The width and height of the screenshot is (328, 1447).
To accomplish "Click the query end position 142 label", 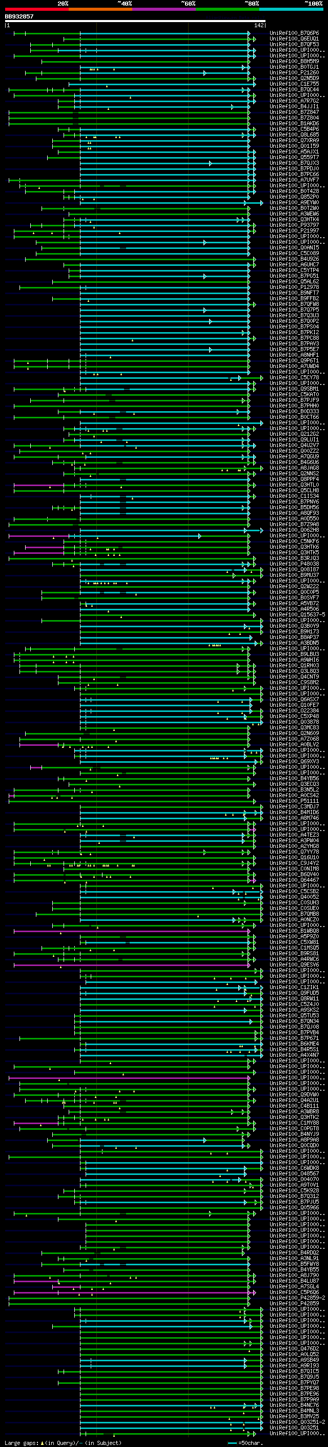I will 259,25.
